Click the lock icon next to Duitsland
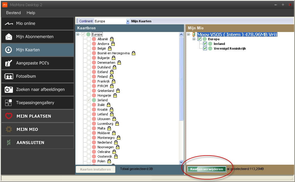 tap(114, 67)
